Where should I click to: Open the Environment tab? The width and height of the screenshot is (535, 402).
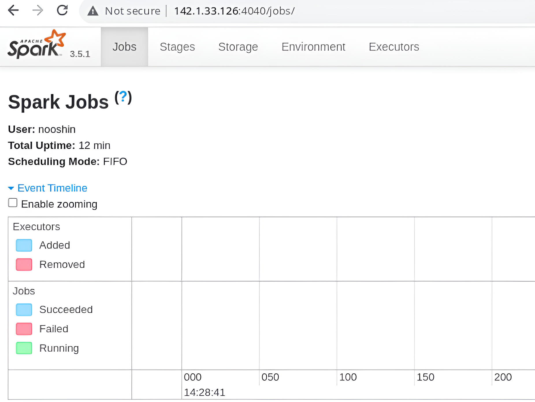(313, 47)
